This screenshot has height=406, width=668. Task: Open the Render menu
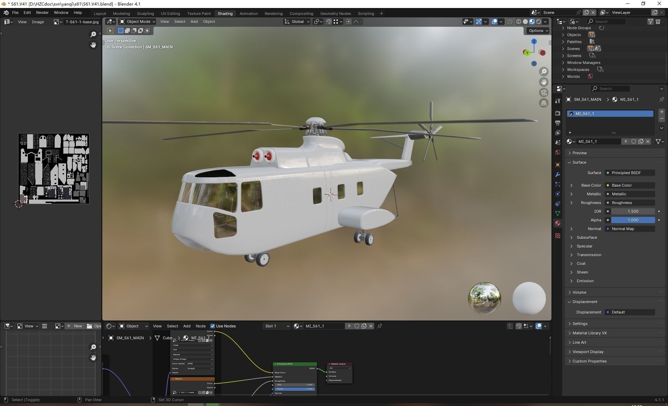tap(42, 13)
